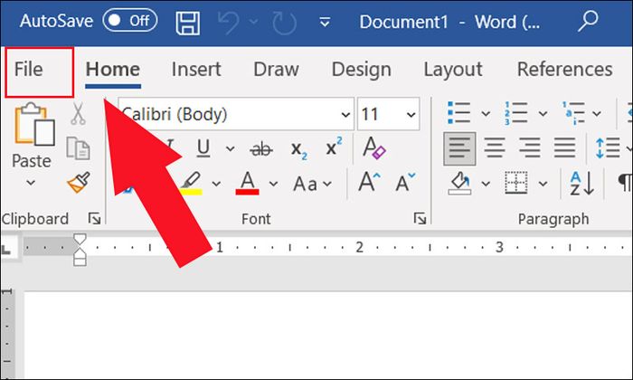633x380 pixels.
Task: Apply the red Font Color swatch
Action: point(248,184)
